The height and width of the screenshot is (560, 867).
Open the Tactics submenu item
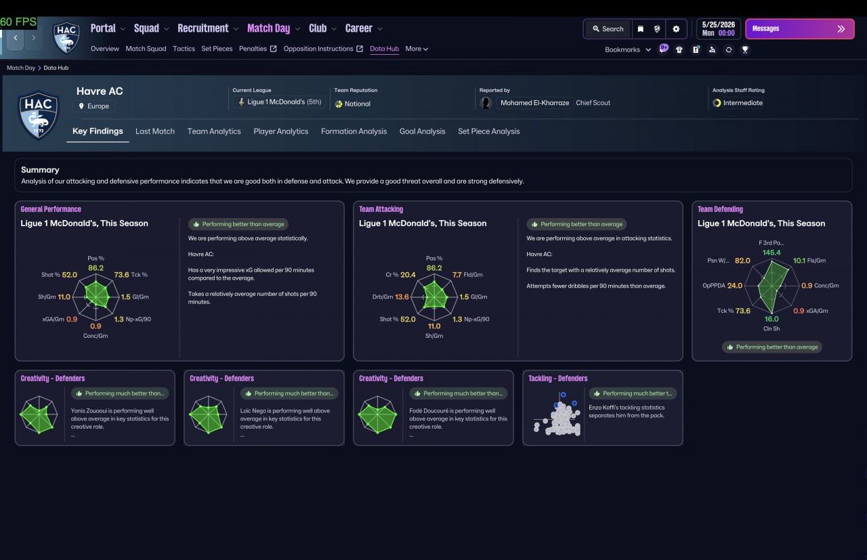184,49
